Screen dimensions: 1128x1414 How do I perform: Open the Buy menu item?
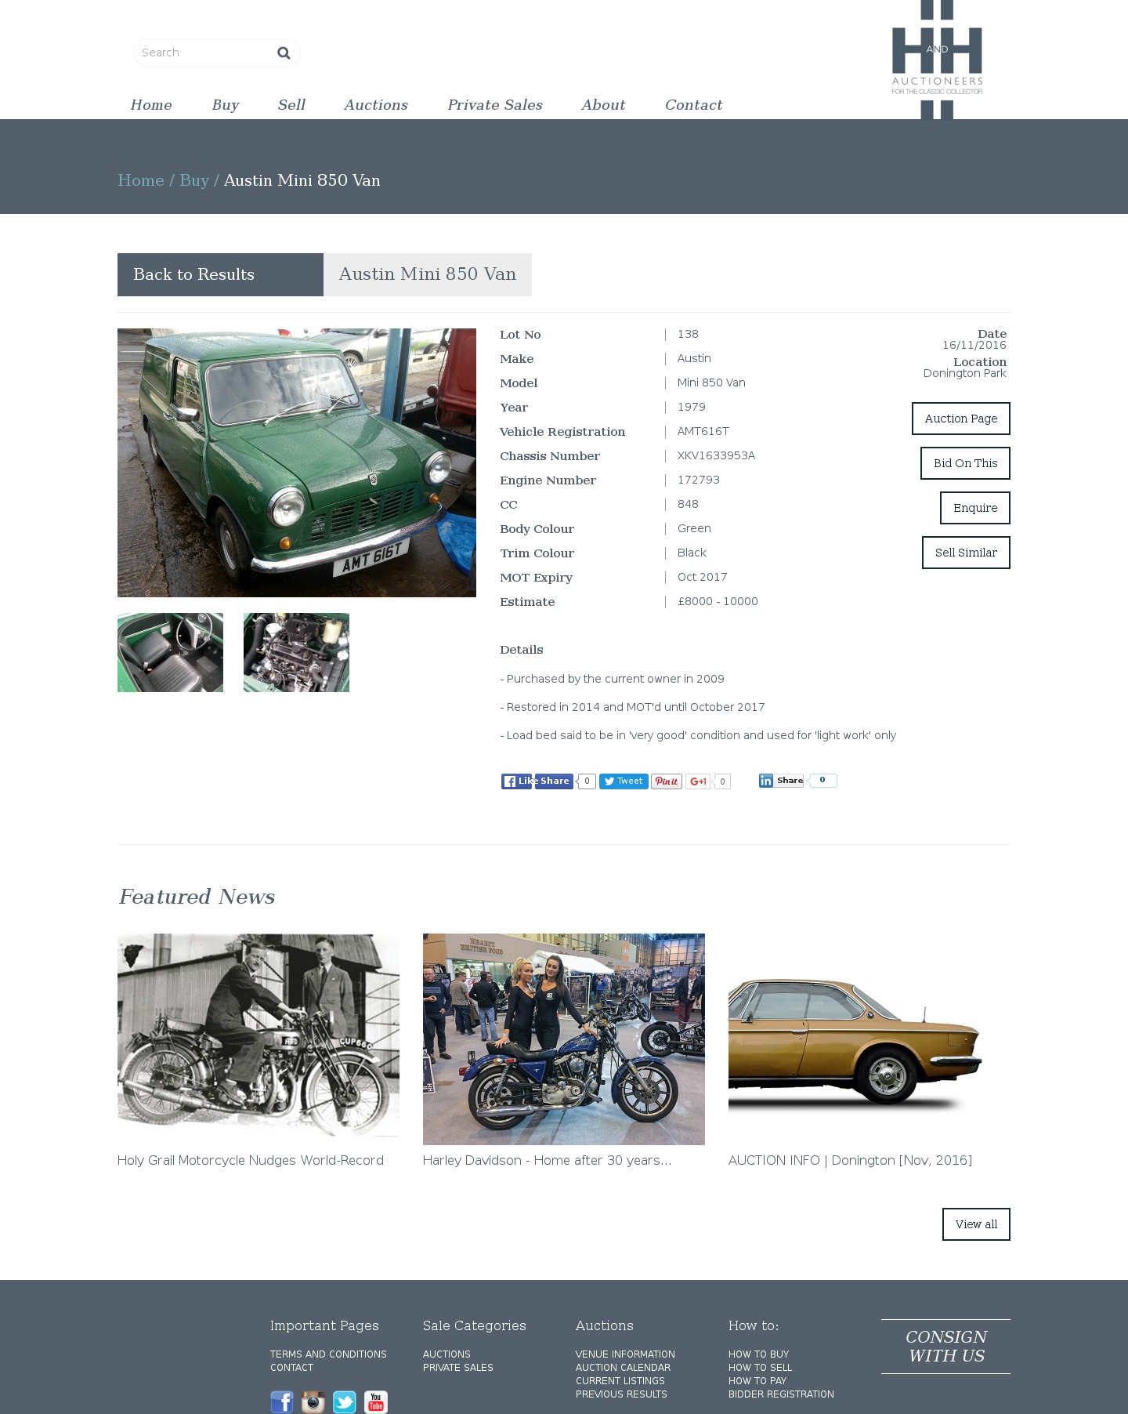226,105
